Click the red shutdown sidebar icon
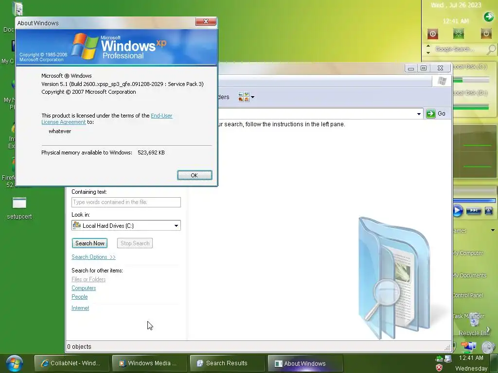498x373 pixels. (x=432, y=34)
